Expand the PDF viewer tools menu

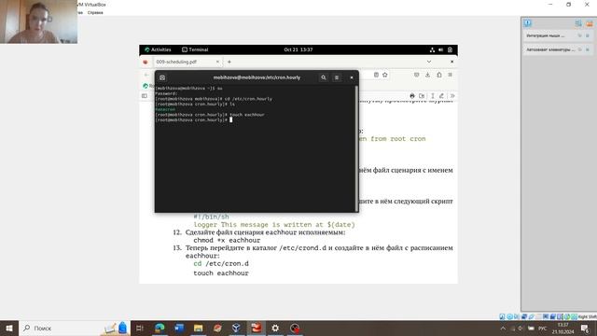[x=452, y=96]
